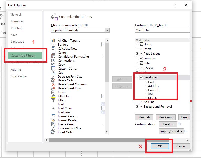The width and height of the screenshot is (201, 158).
Task: Select the Filter funnel icon
Action: [x=53, y=100]
